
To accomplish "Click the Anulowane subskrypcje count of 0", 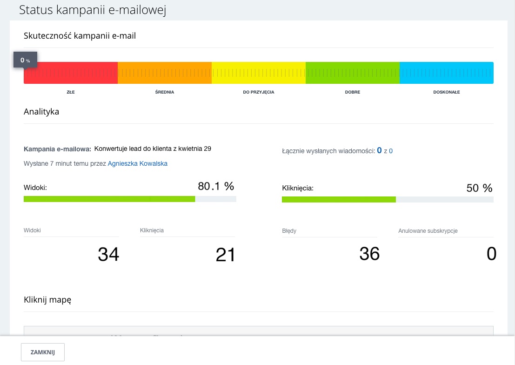I will (x=491, y=254).
